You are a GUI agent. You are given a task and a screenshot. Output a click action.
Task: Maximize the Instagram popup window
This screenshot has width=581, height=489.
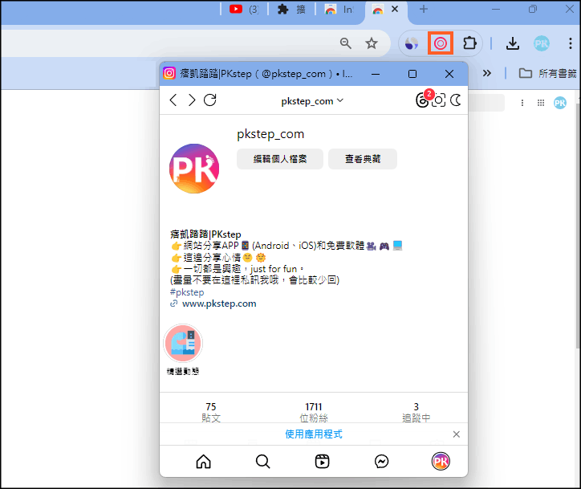[412, 74]
